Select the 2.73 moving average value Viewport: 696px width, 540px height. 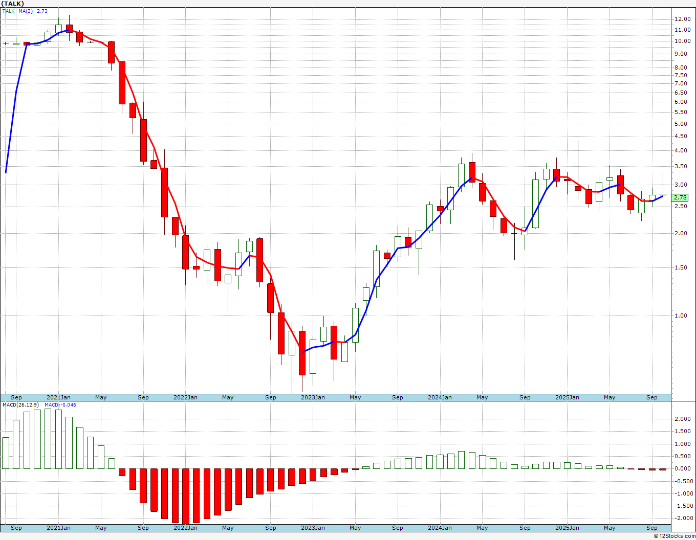pos(42,11)
